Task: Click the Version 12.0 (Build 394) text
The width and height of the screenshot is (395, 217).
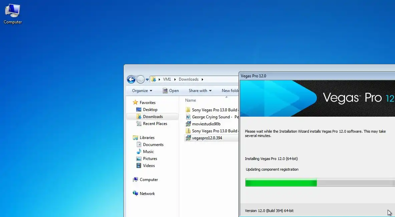Action: [x=269, y=211]
